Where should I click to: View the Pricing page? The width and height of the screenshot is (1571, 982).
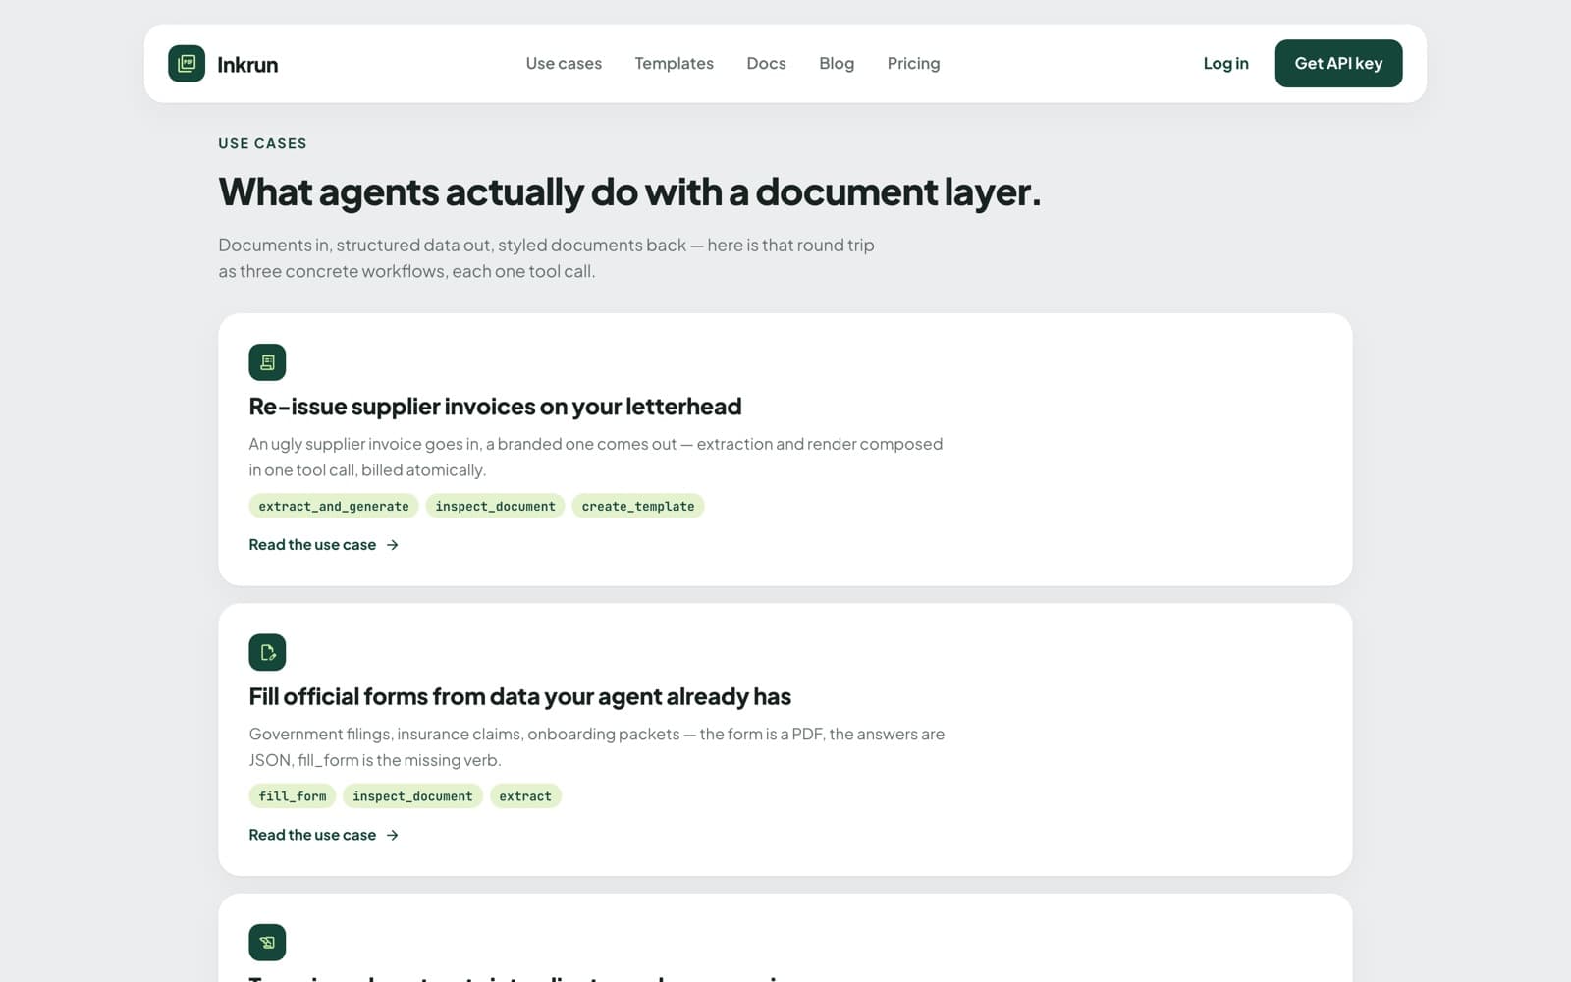(x=913, y=63)
